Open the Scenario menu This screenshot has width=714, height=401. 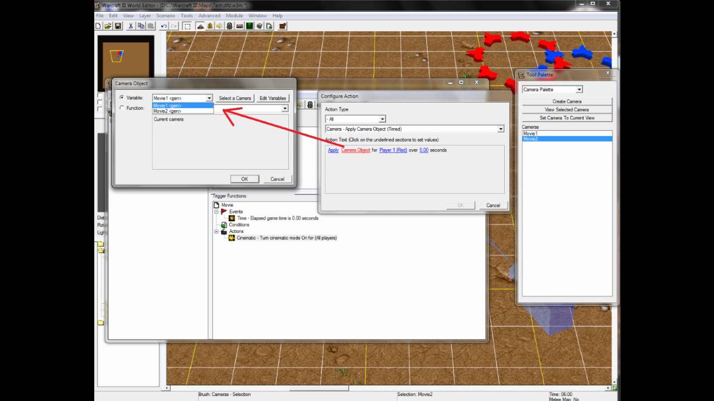tap(166, 16)
